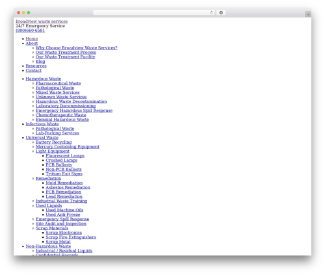Open the Lead Remediation link
Screen dimensions: 325x275
coord(64,197)
